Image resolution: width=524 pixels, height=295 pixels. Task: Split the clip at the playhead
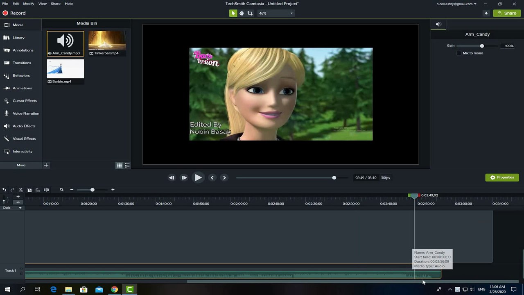pos(46,190)
